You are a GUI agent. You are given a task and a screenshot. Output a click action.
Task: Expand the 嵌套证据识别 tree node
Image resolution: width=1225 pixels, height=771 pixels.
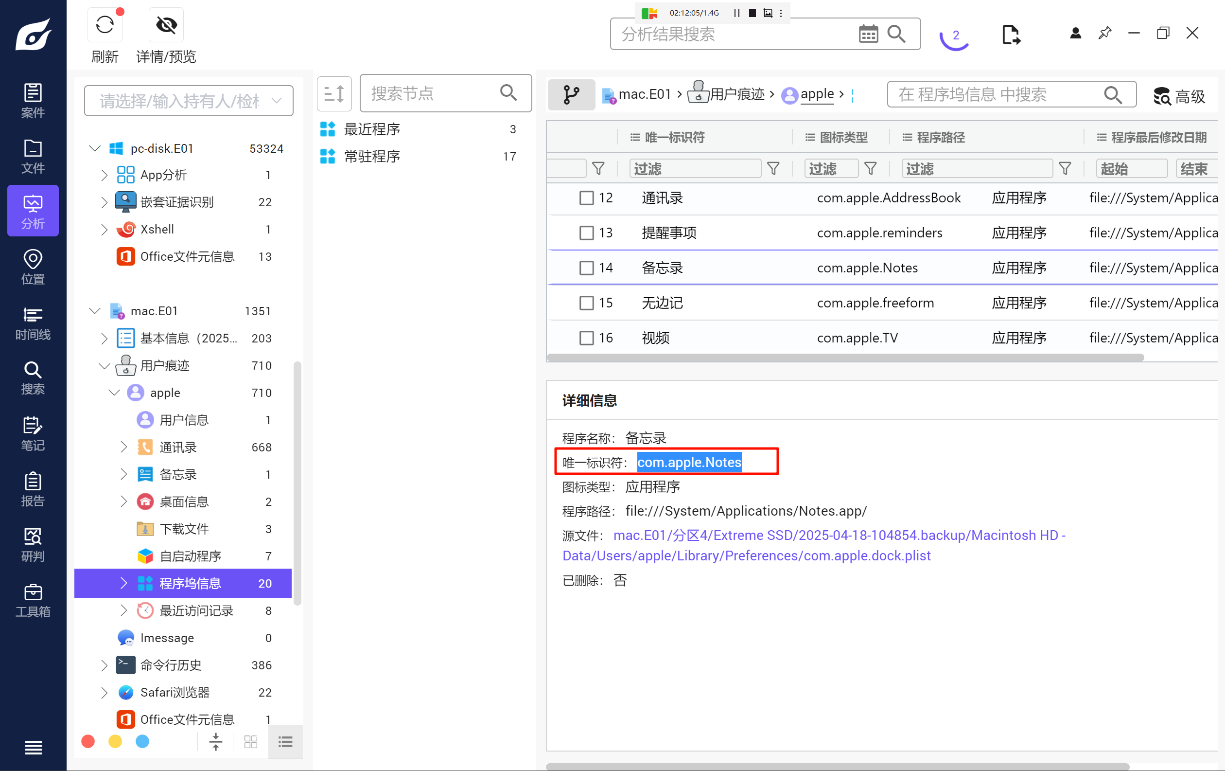click(105, 202)
